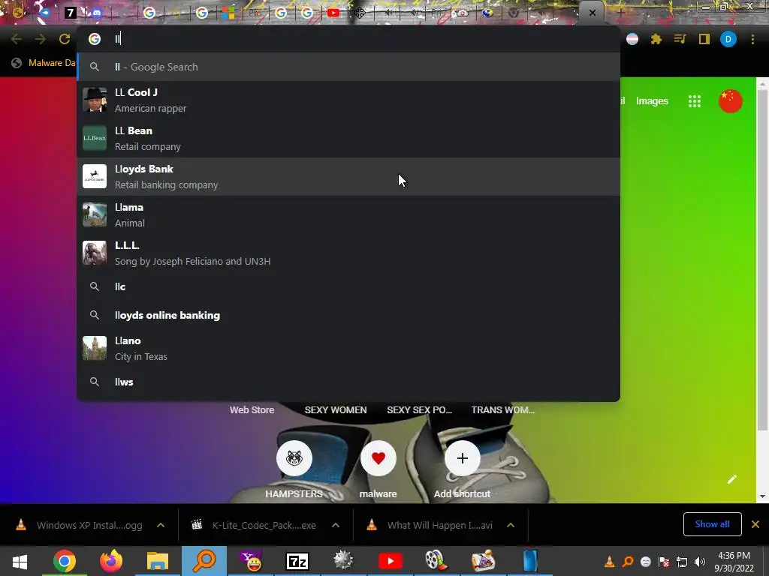Select the Llano city suggestion

point(348,348)
